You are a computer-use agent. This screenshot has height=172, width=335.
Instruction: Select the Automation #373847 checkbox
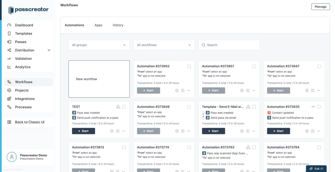319,66
